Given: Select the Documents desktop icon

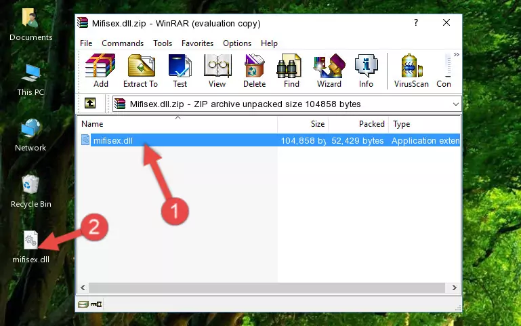Looking at the screenshot, I should [31, 24].
